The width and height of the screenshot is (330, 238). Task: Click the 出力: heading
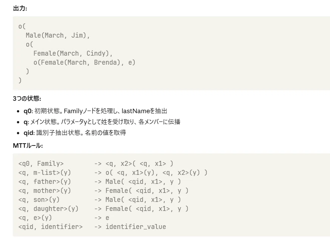coord(20,8)
